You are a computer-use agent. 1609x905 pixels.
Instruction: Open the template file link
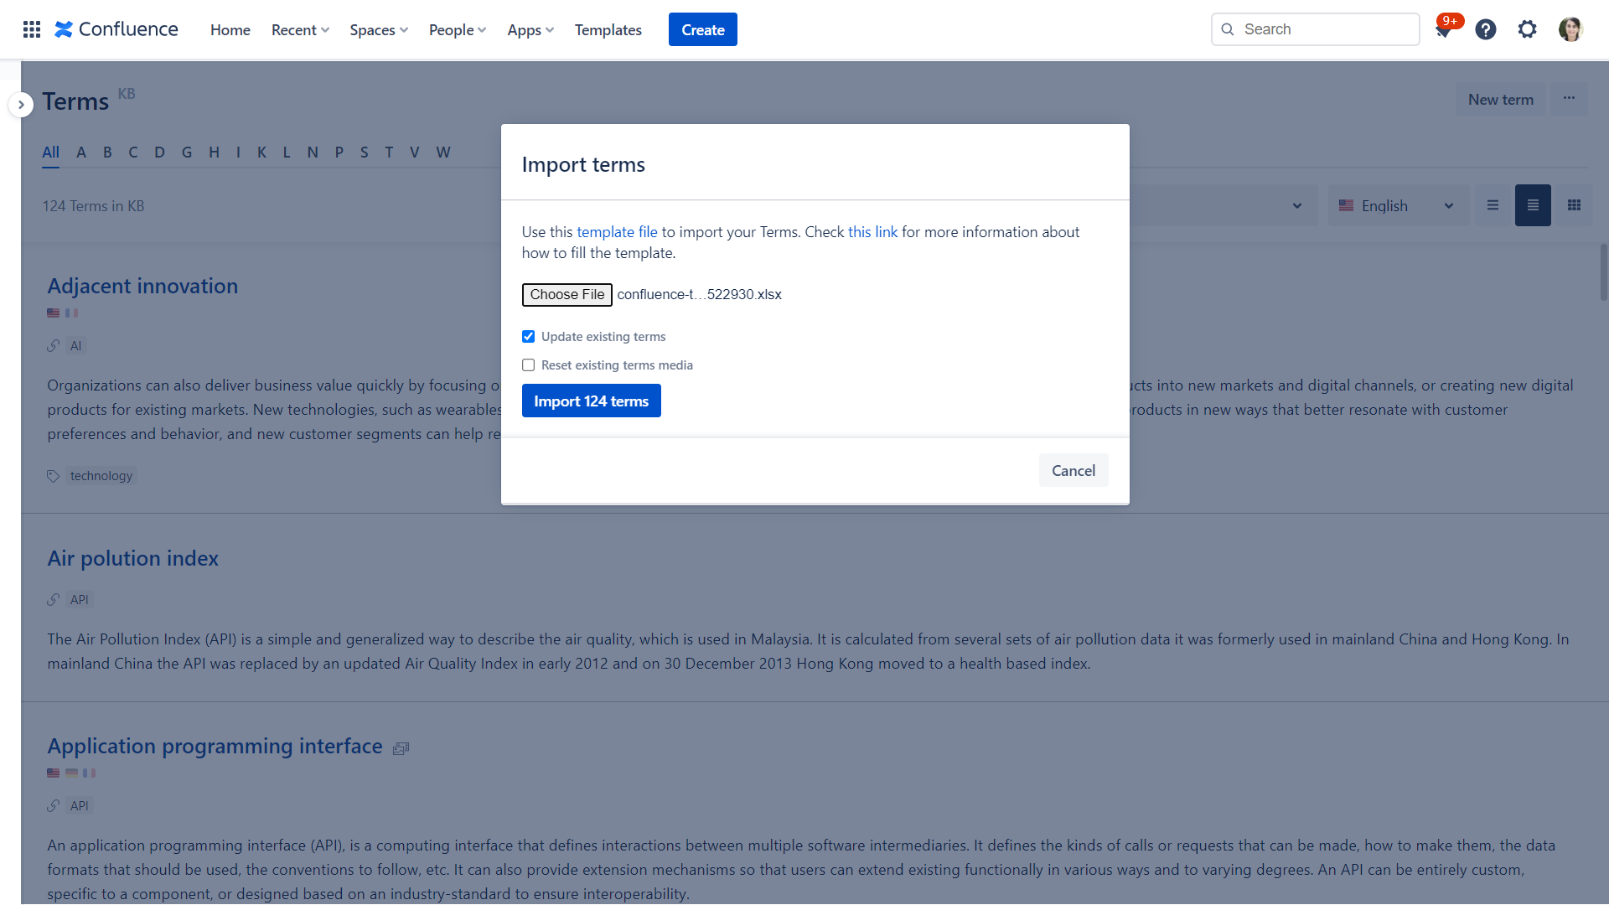(617, 232)
